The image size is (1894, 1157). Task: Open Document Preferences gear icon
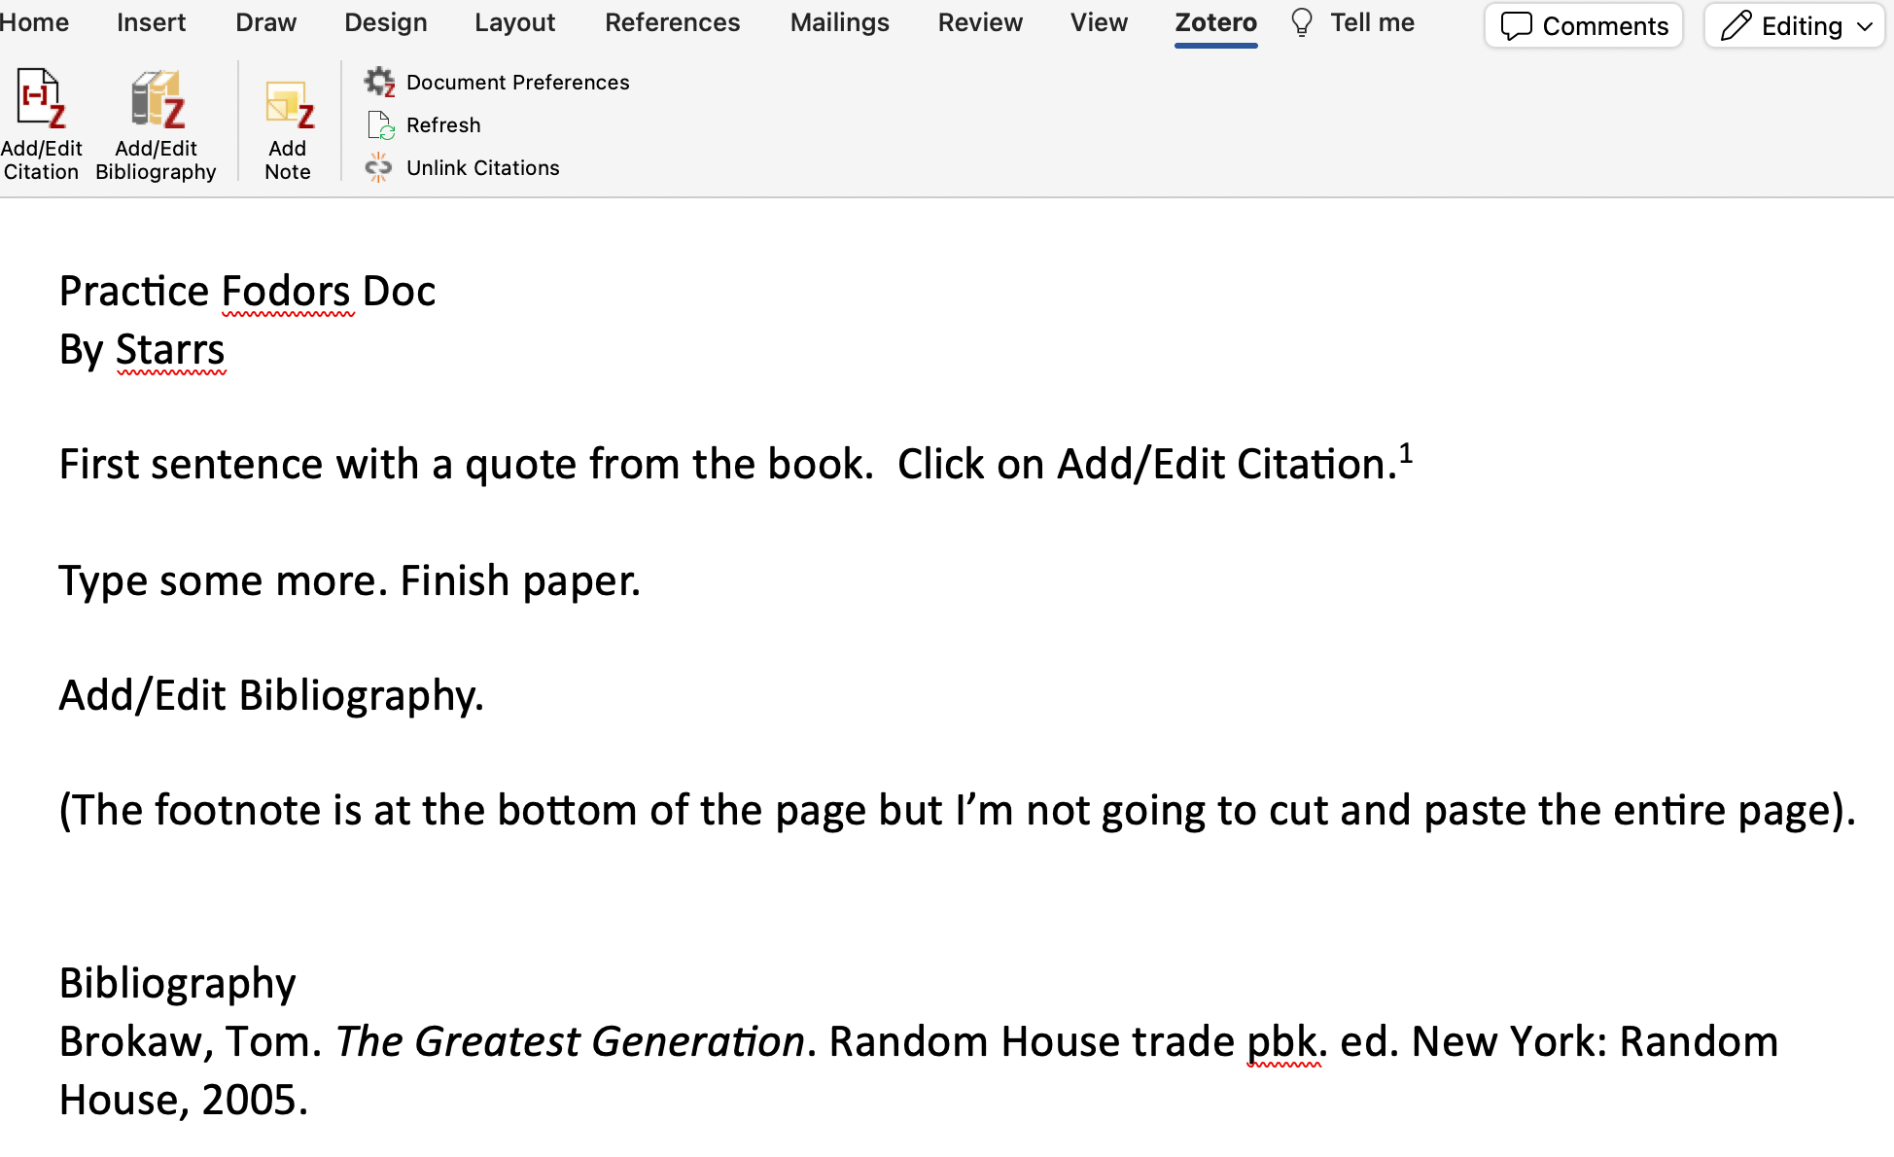[379, 83]
